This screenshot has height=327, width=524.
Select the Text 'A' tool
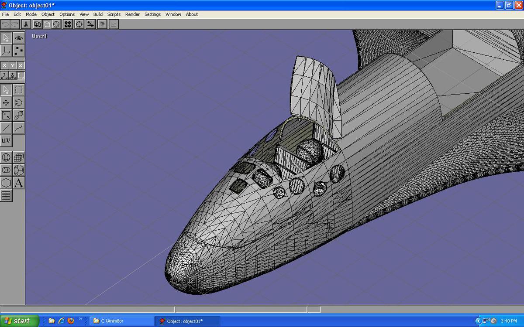pos(18,183)
